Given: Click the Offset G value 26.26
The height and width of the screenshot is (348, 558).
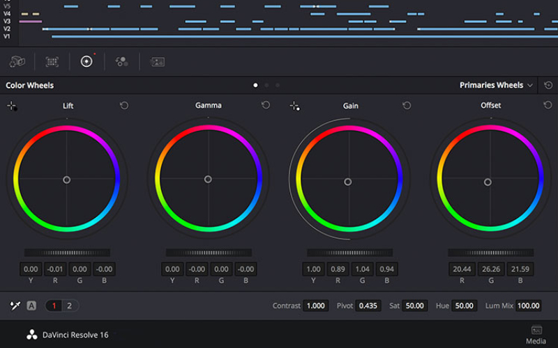Looking at the screenshot, I should tap(491, 269).
